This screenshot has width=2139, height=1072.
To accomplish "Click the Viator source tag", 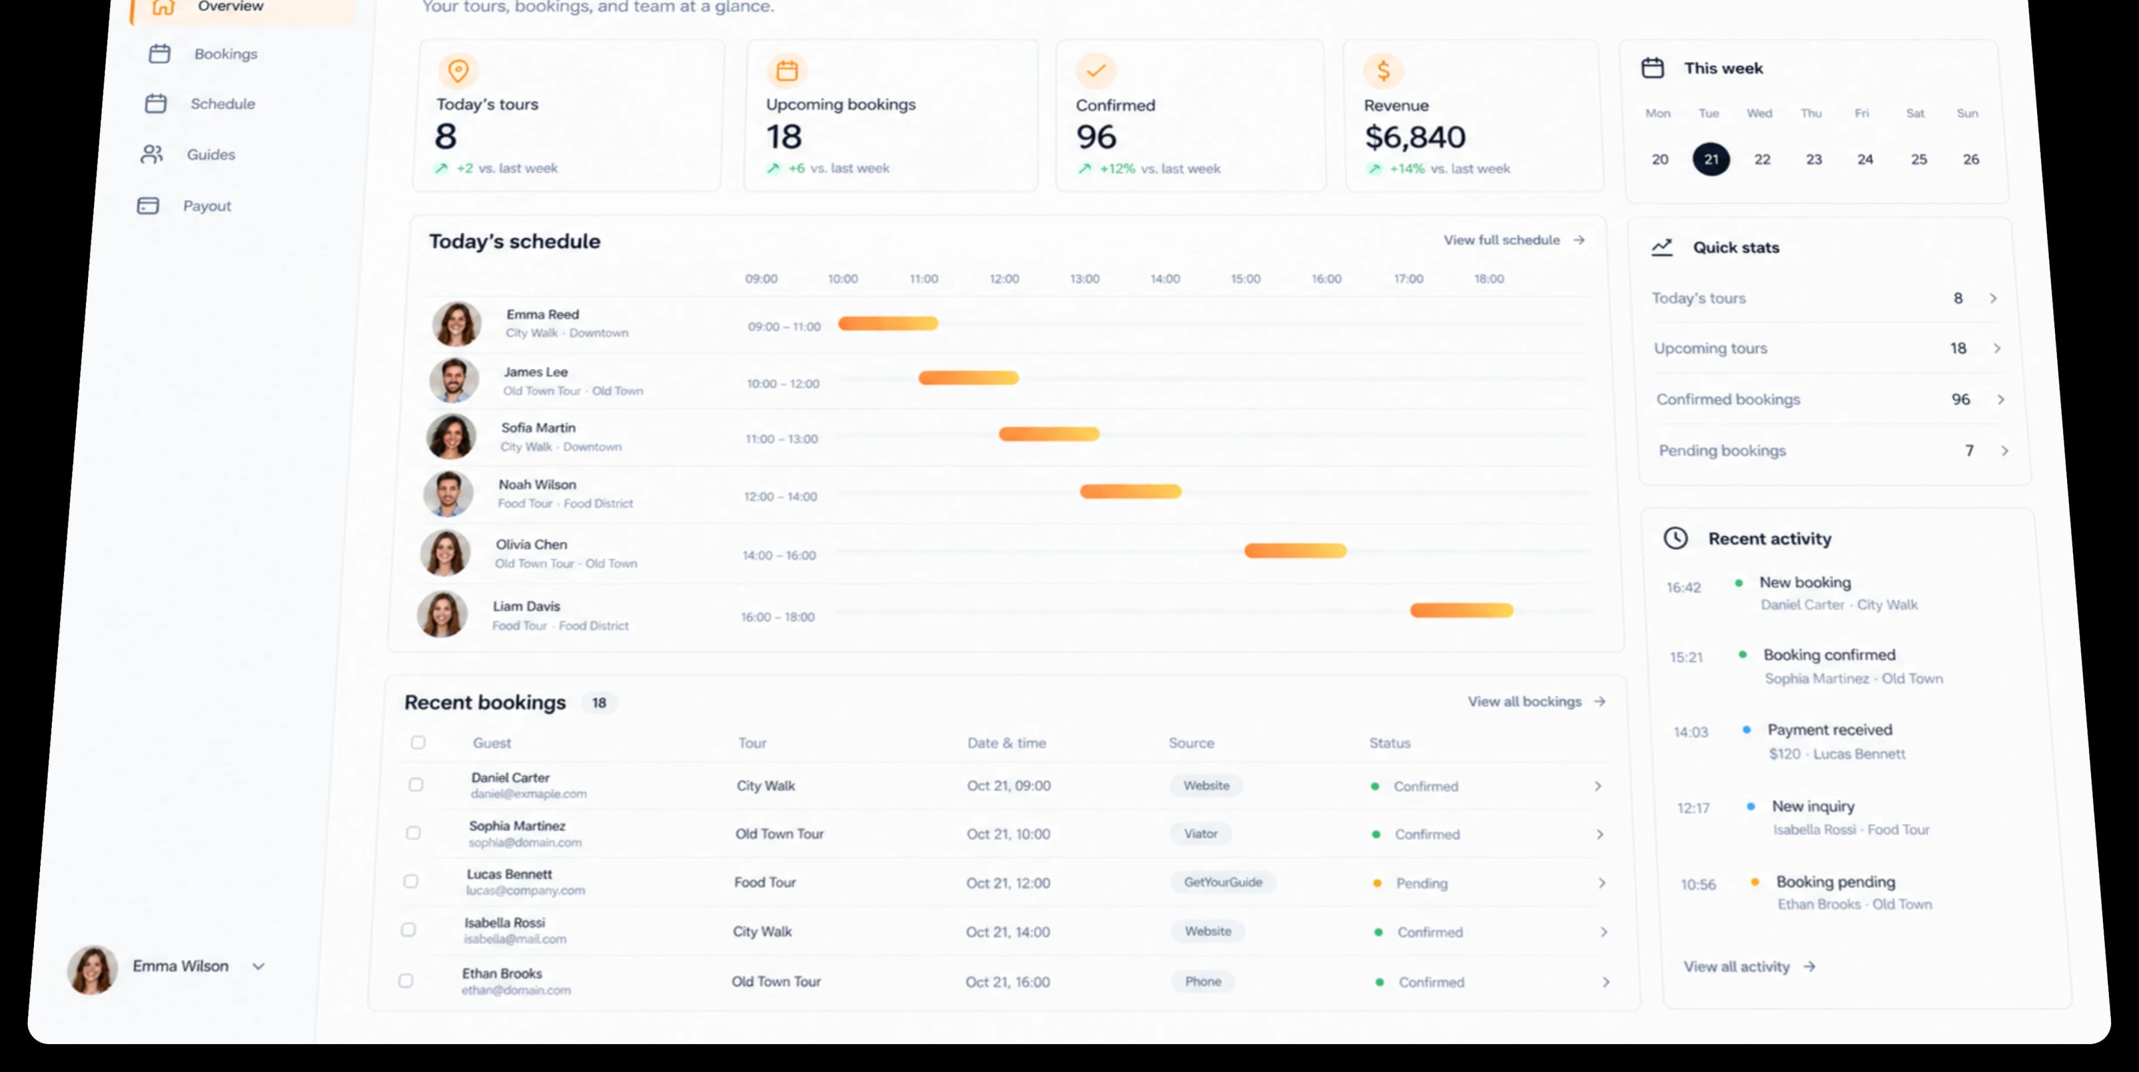I will [x=1201, y=834].
